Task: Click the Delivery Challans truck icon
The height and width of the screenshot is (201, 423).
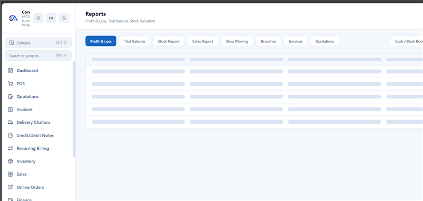Action: click(x=11, y=123)
